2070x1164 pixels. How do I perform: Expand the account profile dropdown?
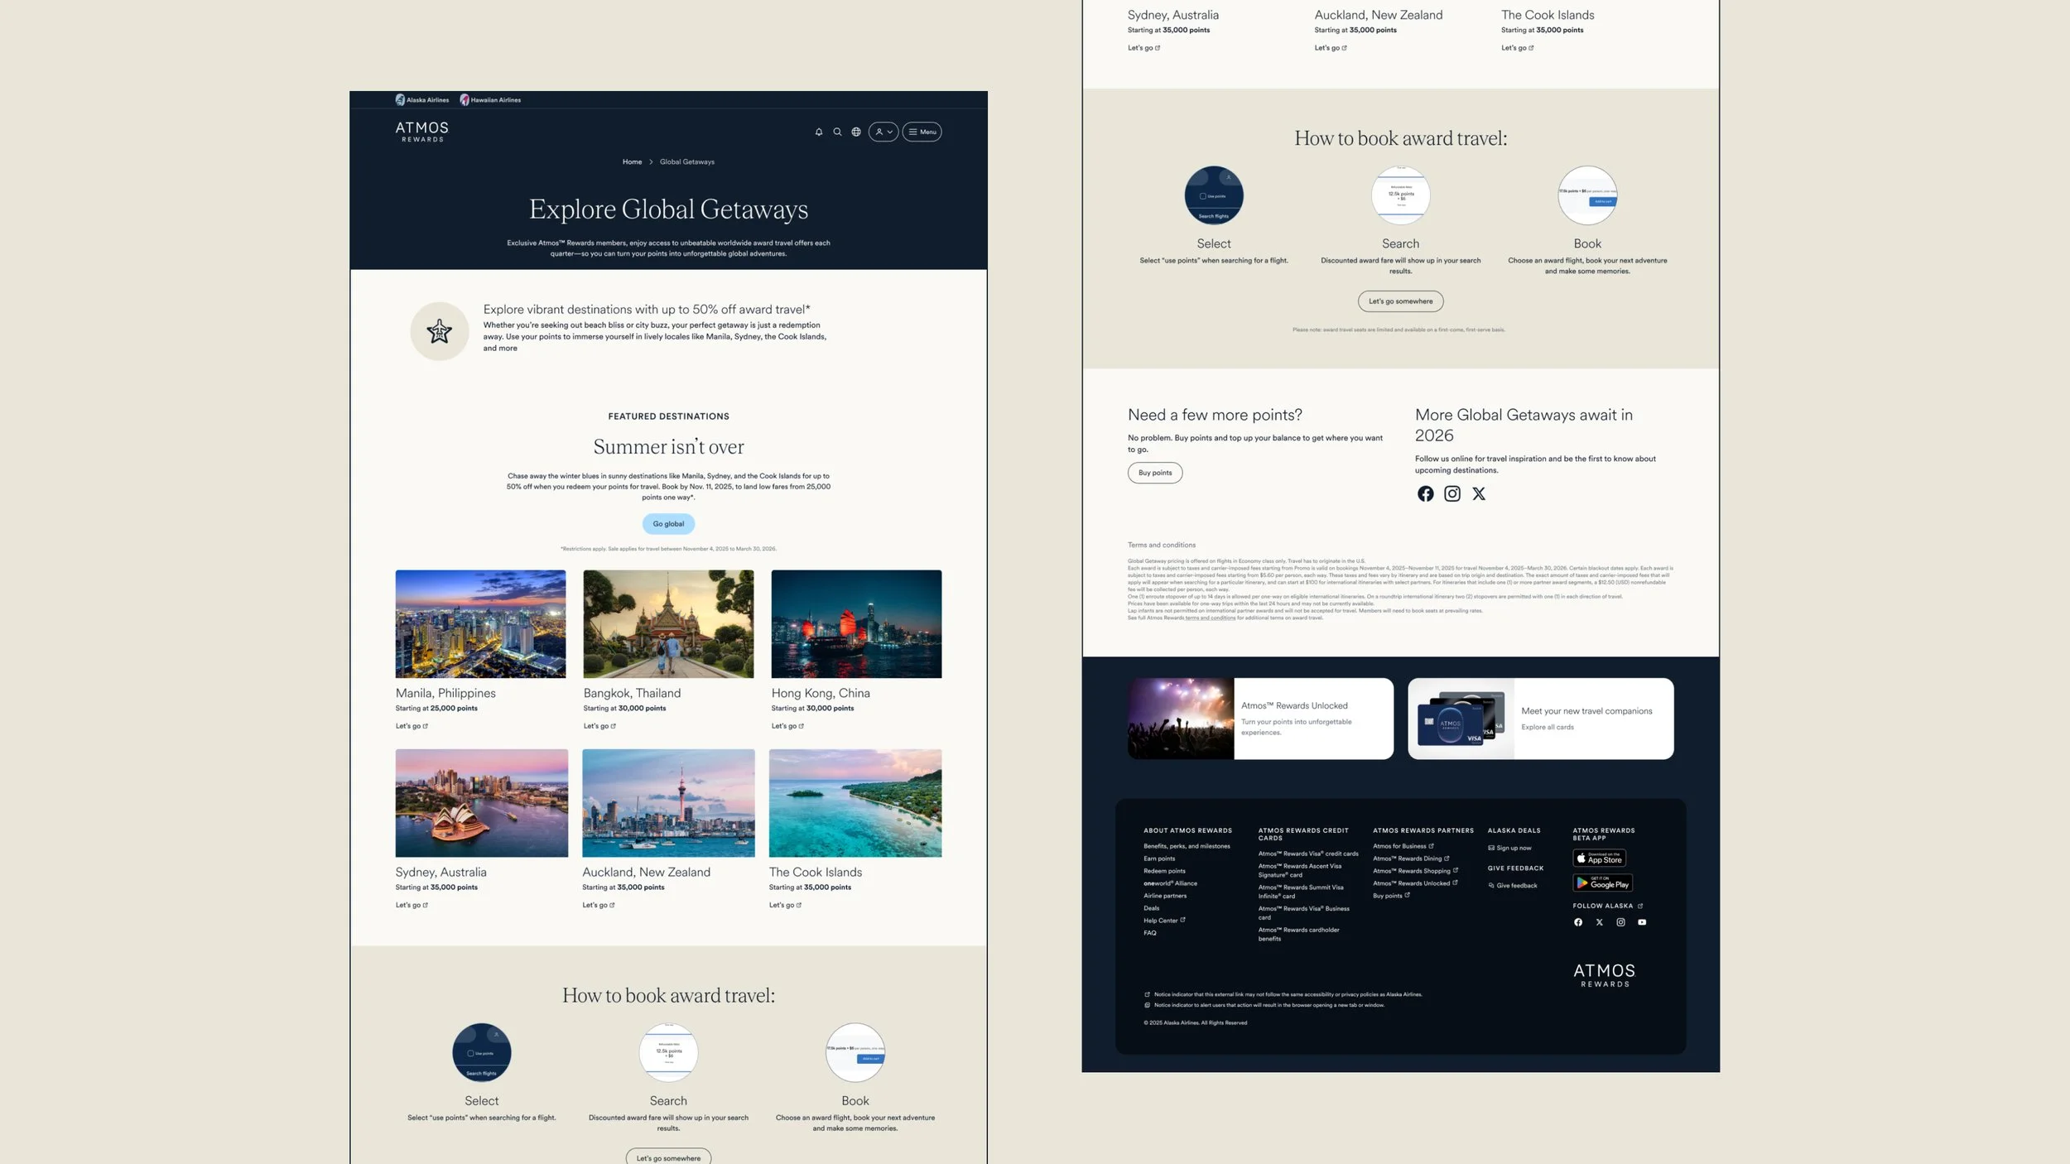point(883,132)
